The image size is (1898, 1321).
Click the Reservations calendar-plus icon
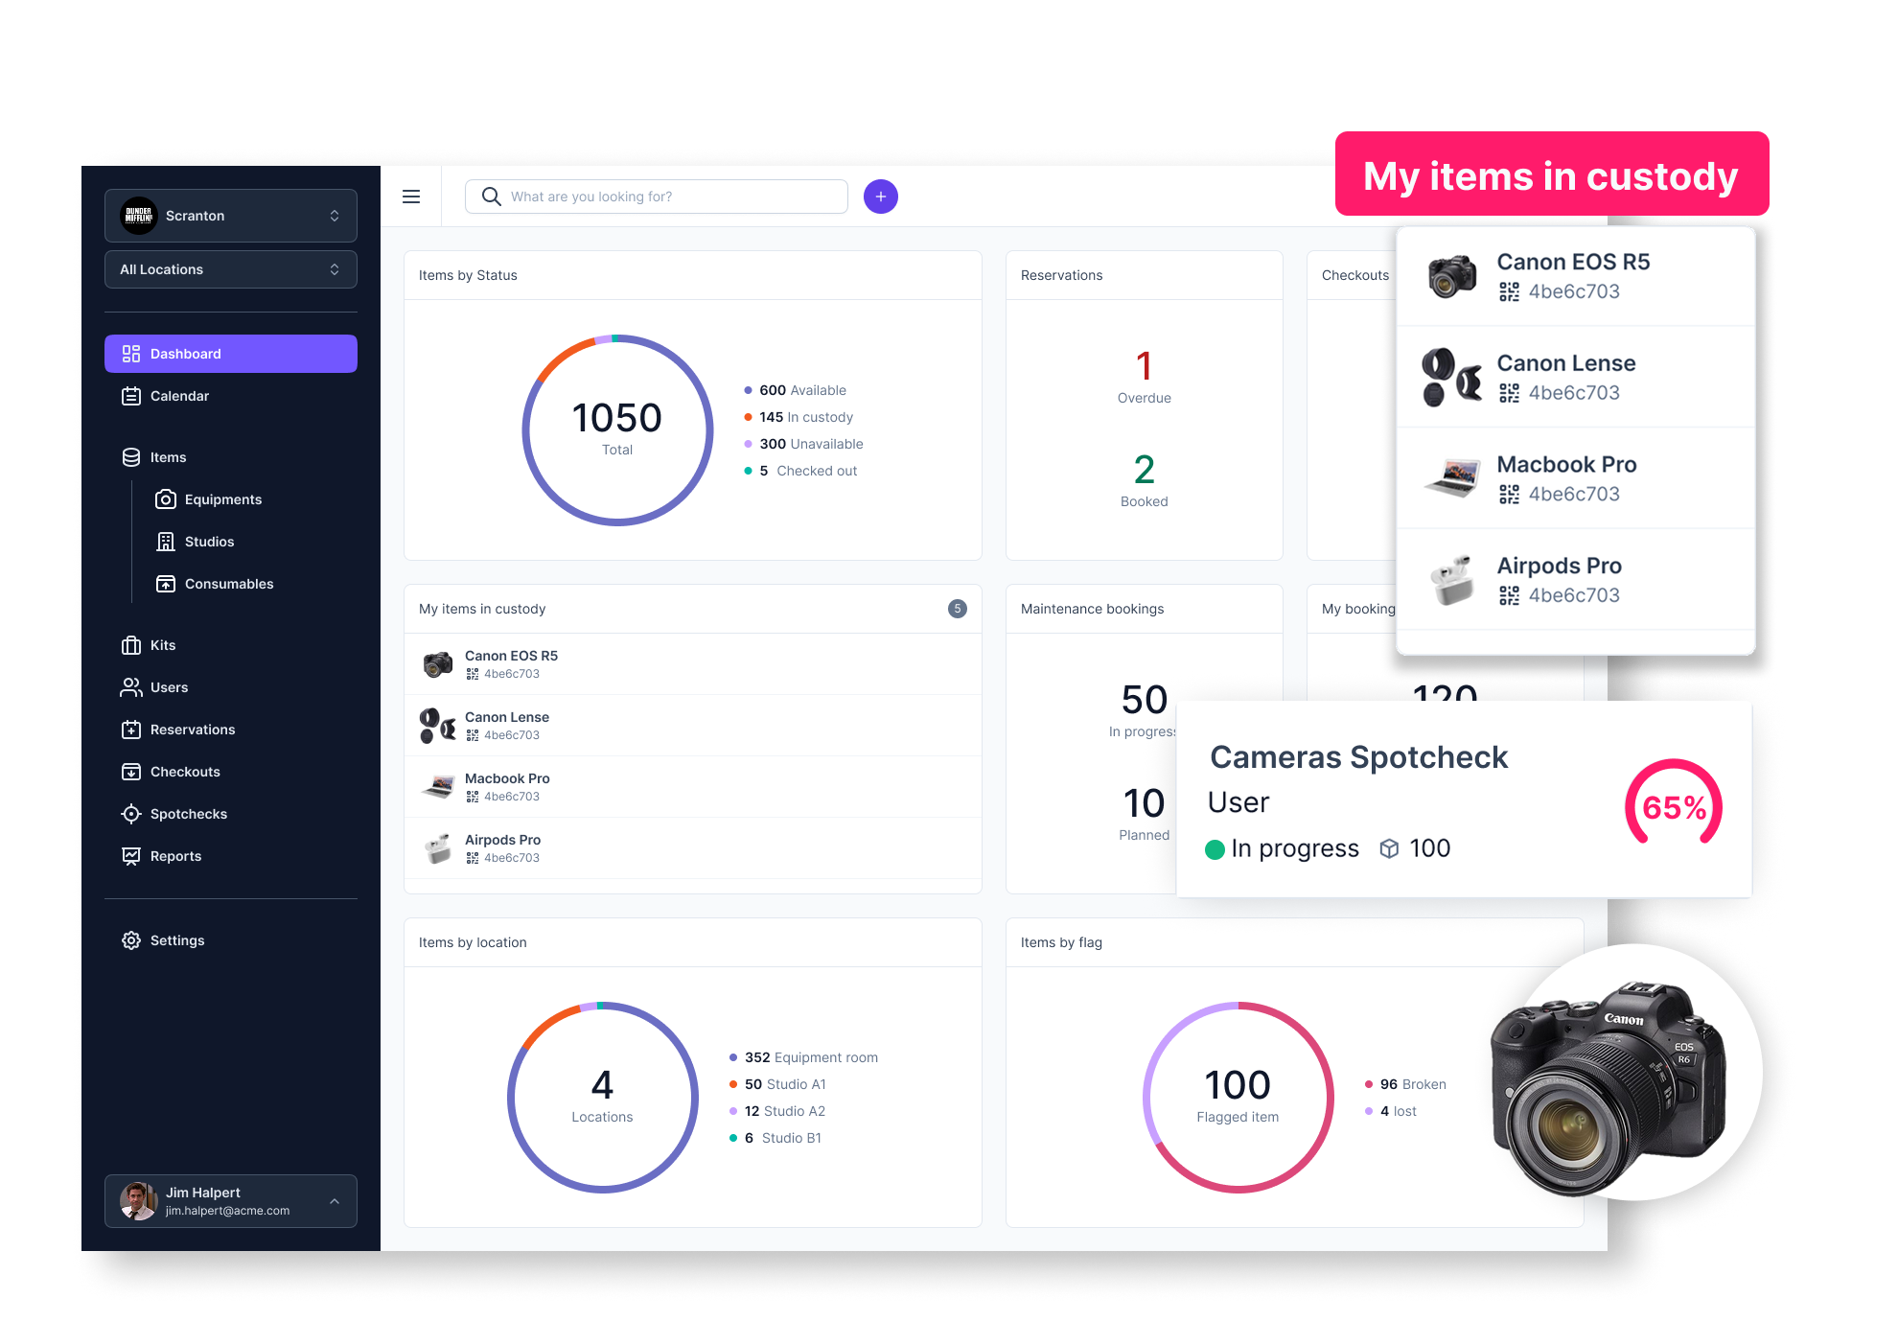(x=131, y=730)
